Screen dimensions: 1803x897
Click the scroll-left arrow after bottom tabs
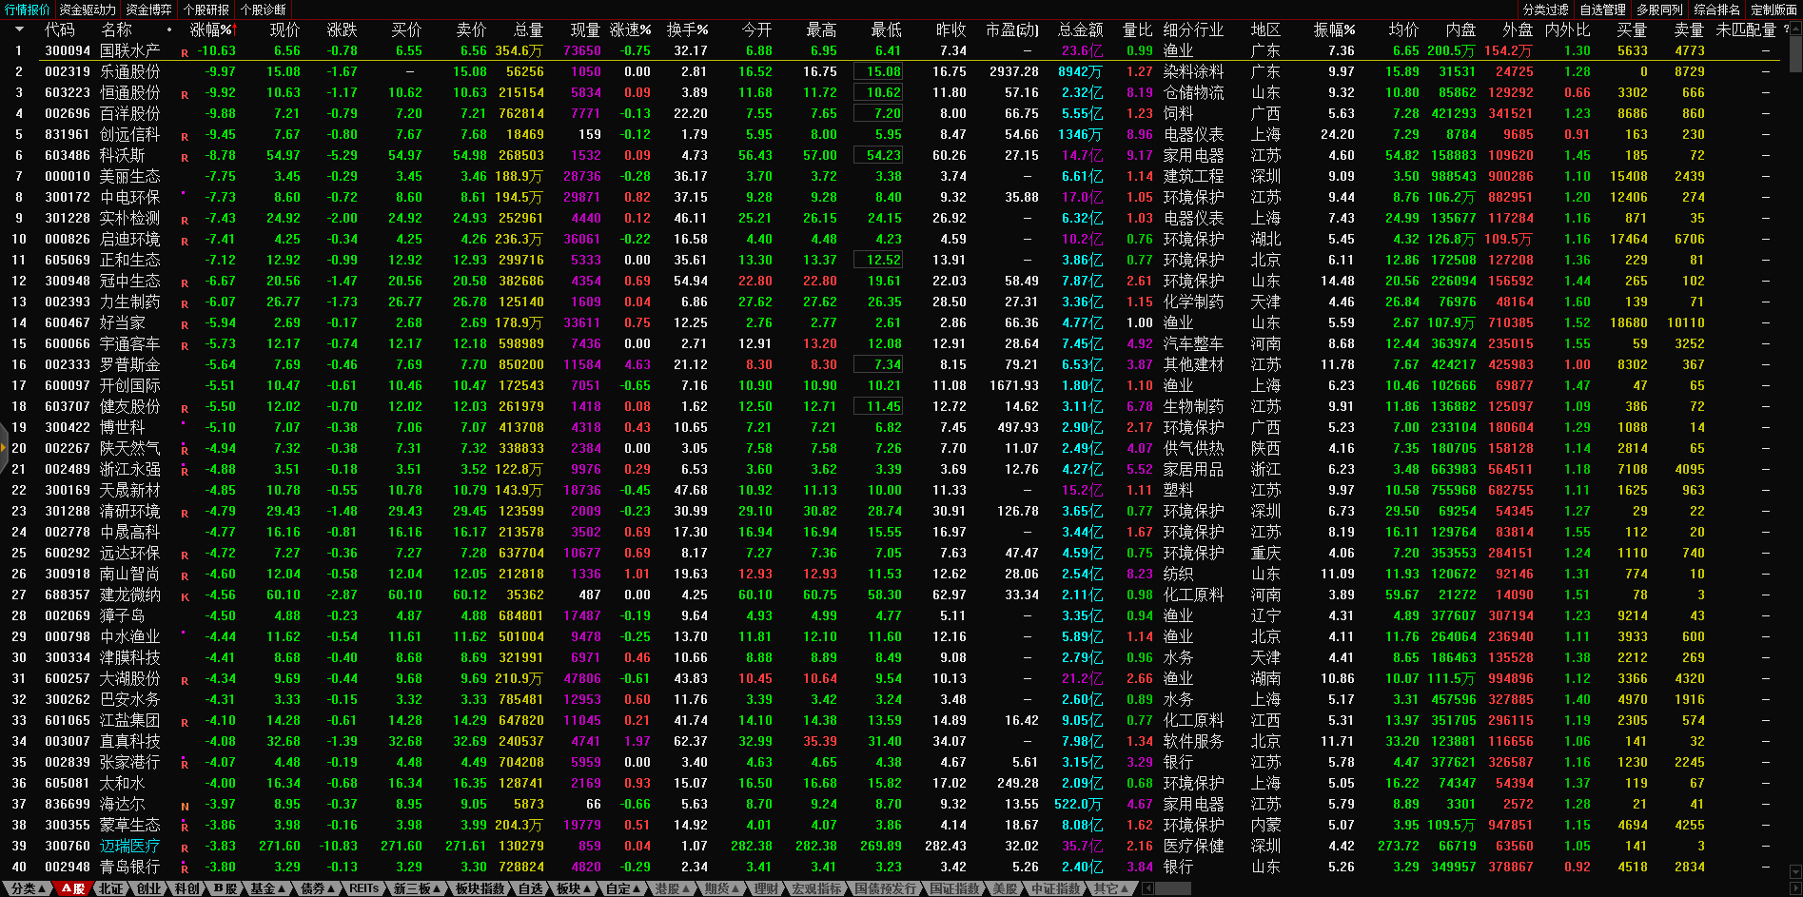coord(1147,888)
